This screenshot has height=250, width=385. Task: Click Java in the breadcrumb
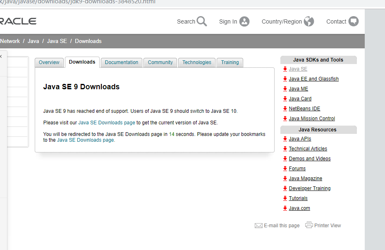pyautogui.click(x=33, y=41)
